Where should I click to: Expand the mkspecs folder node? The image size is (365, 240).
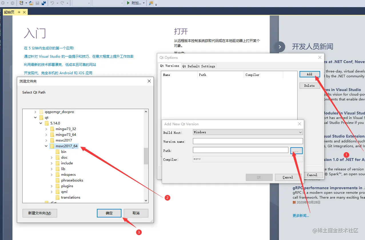[52, 175]
